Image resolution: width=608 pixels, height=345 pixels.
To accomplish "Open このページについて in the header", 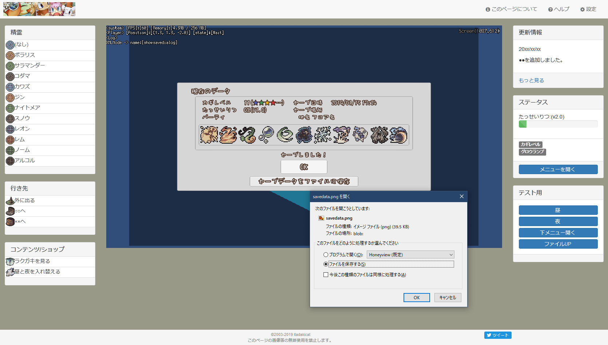I will point(511,9).
